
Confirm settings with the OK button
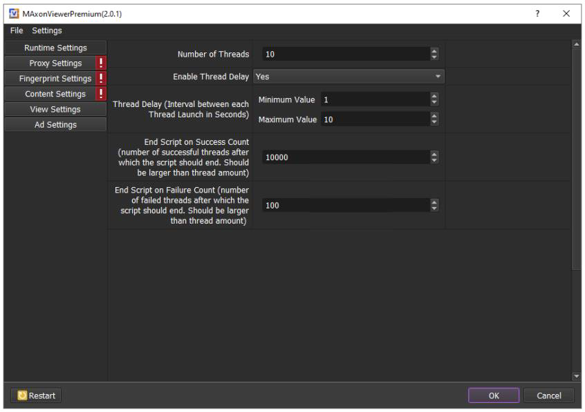pos(493,395)
